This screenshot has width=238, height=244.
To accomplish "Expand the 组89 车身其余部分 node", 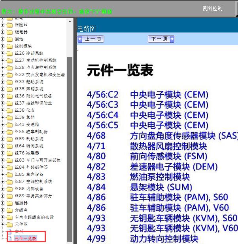I will tap(2, 196).
